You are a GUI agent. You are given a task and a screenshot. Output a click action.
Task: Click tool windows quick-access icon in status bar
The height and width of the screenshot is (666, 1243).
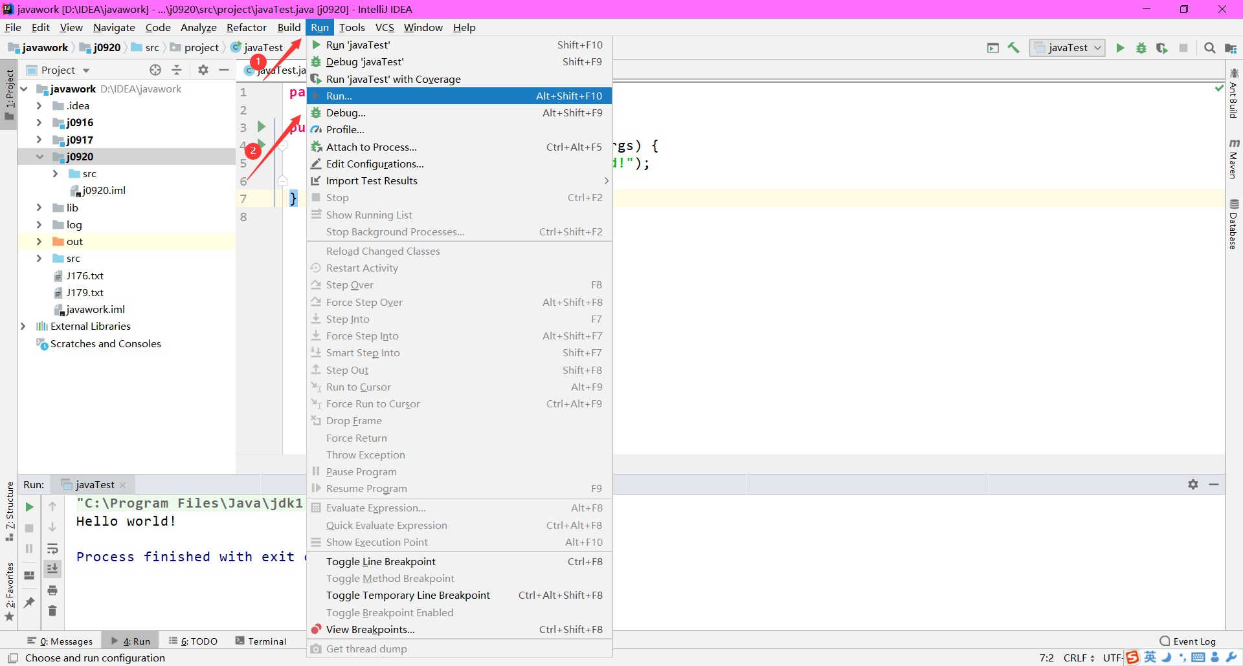coord(12,658)
